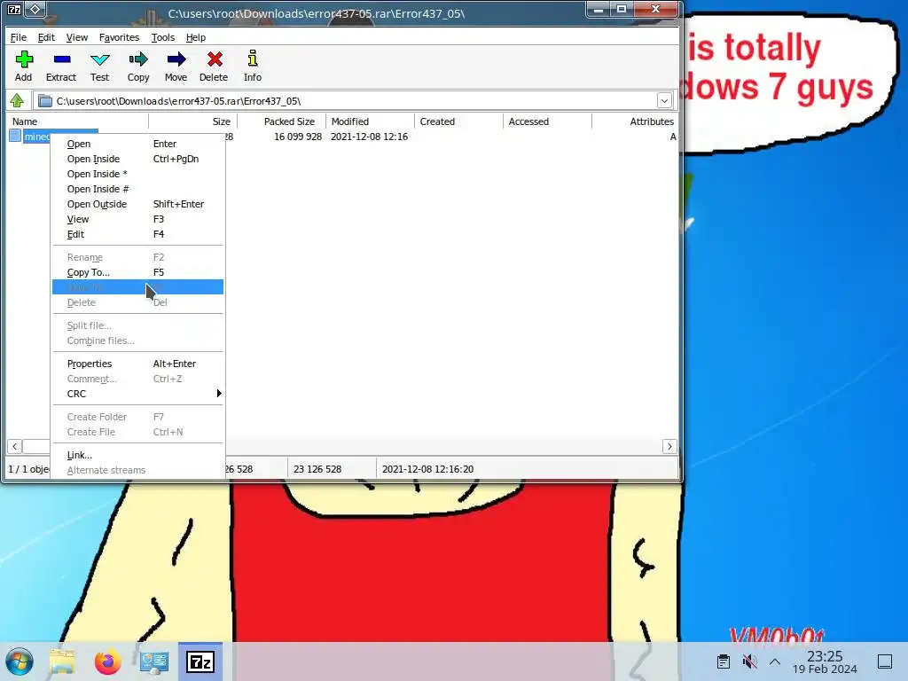Screen dimensions: 908x681
Task: Sort by Packed Size column header
Action: (281, 121)
